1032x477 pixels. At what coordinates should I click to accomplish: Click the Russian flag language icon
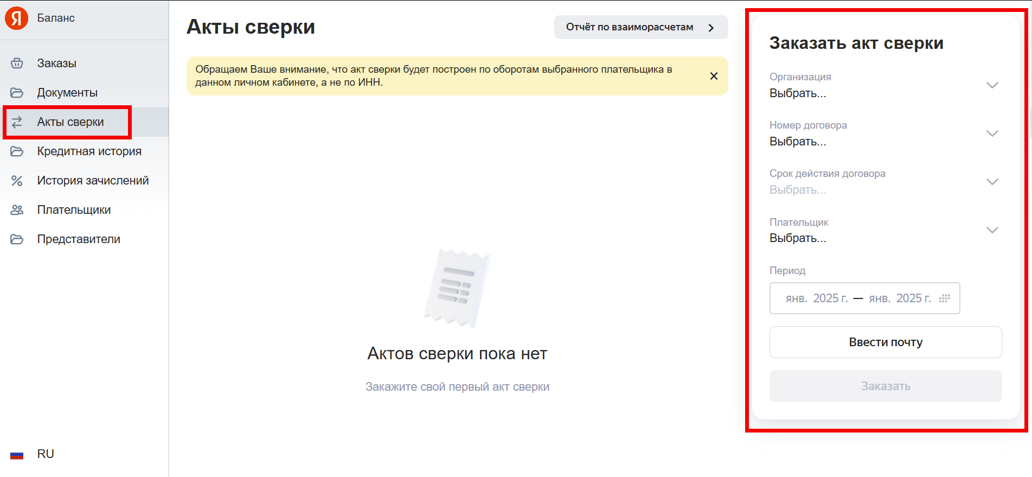point(17,454)
